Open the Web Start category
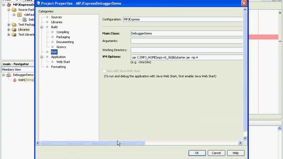 (x=63, y=62)
